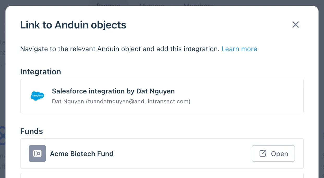Click the Acme Biotech Fund name
This screenshot has width=324, height=178.
click(82, 154)
